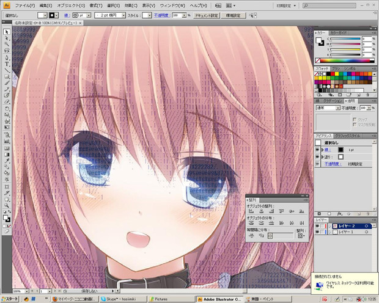Open the ファイル(F) menu
The height and width of the screenshot is (303, 379).
tap(25, 5)
